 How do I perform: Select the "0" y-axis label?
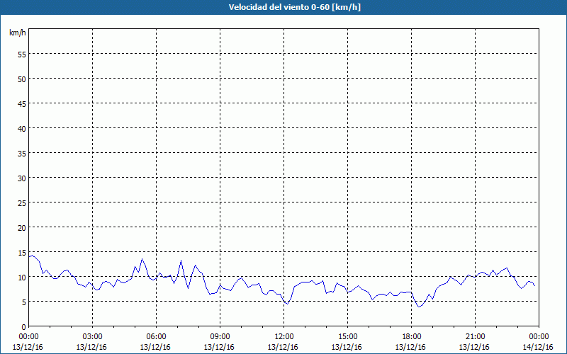click(24, 327)
